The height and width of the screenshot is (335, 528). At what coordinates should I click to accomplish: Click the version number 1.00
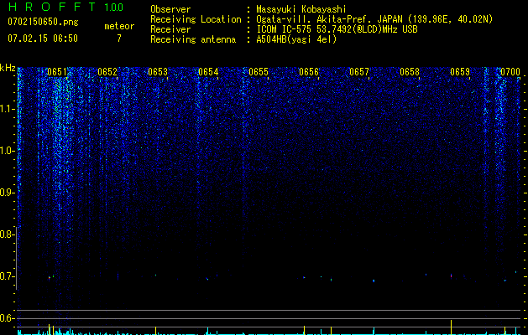(113, 8)
